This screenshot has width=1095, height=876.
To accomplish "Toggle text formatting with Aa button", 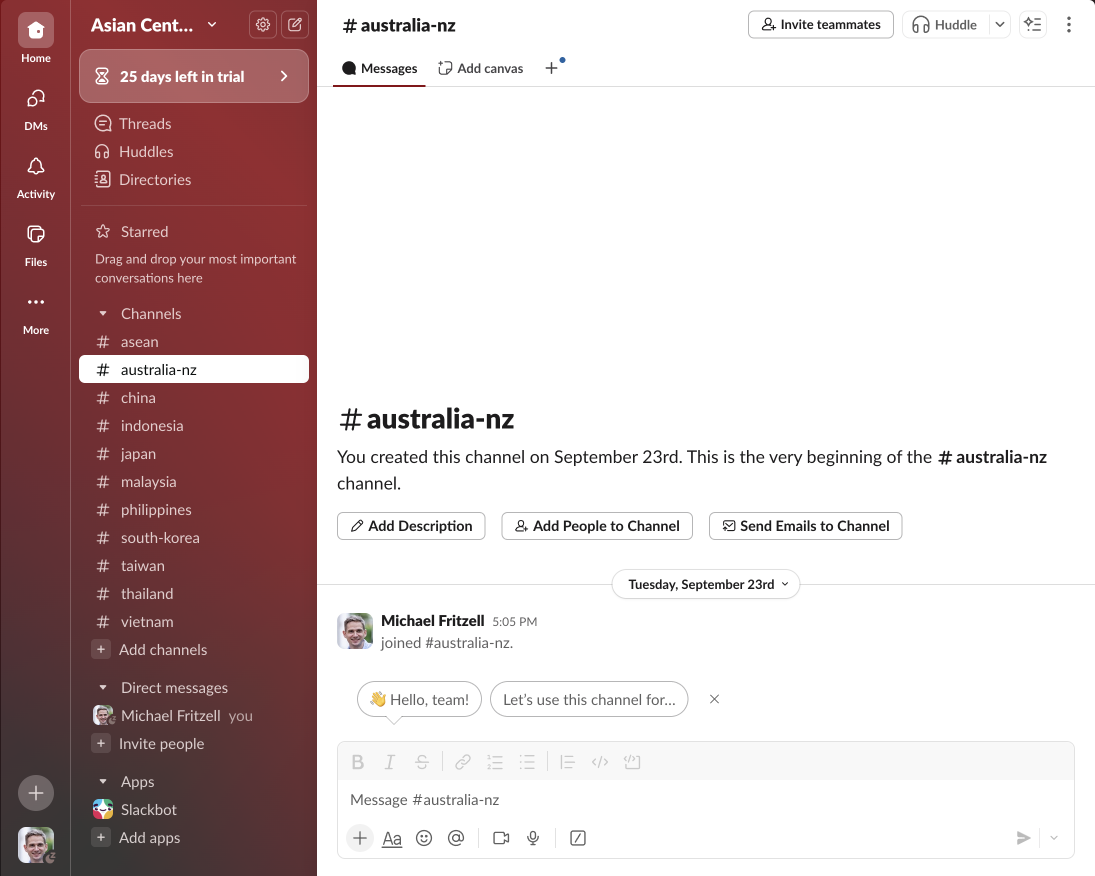I will point(391,838).
